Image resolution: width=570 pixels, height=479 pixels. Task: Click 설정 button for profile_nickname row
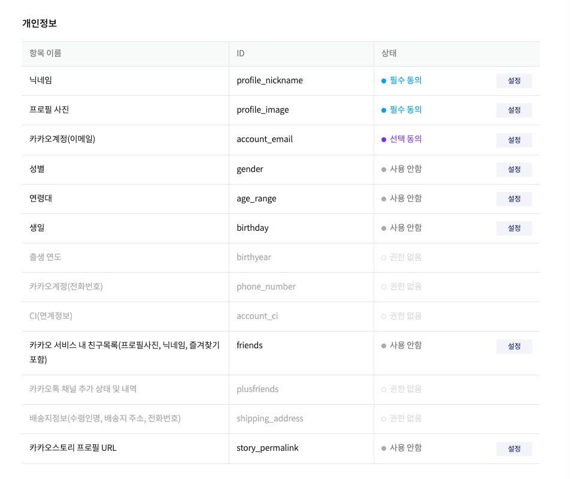click(514, 81)
